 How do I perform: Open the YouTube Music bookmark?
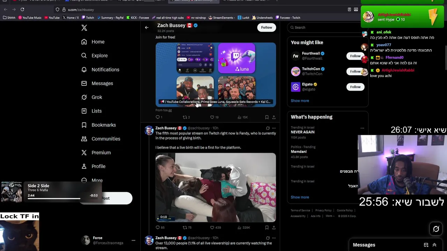click(30, 18)
